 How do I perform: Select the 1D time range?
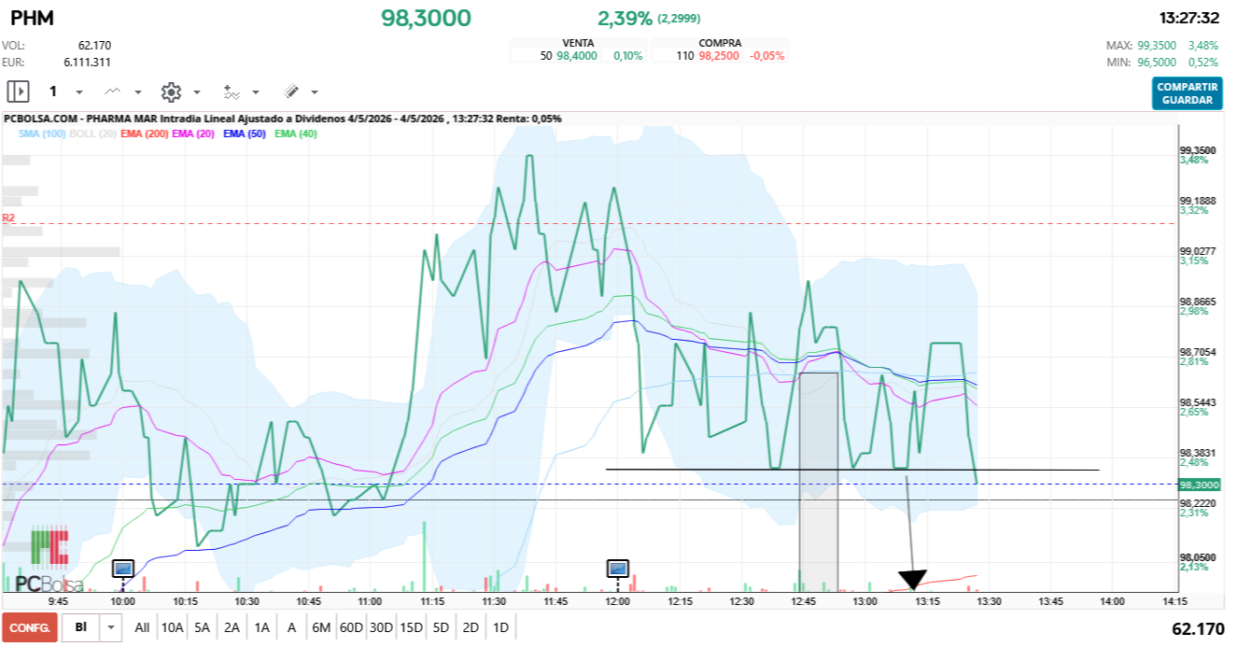pyautogui.click(x=500, y=627)
